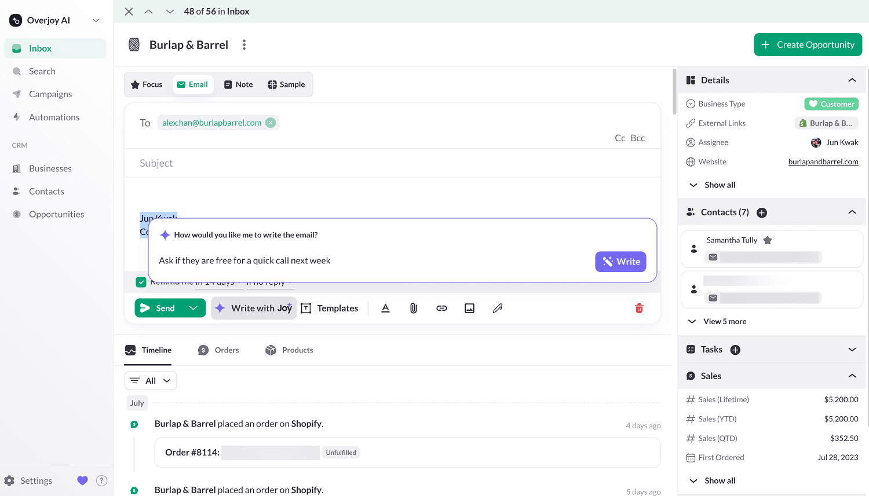Screen dimensions: 869x496
Task: Click the Create Opportunity button
Action: coord(808,45)
